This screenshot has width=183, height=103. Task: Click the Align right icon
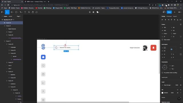click(168, 20)
